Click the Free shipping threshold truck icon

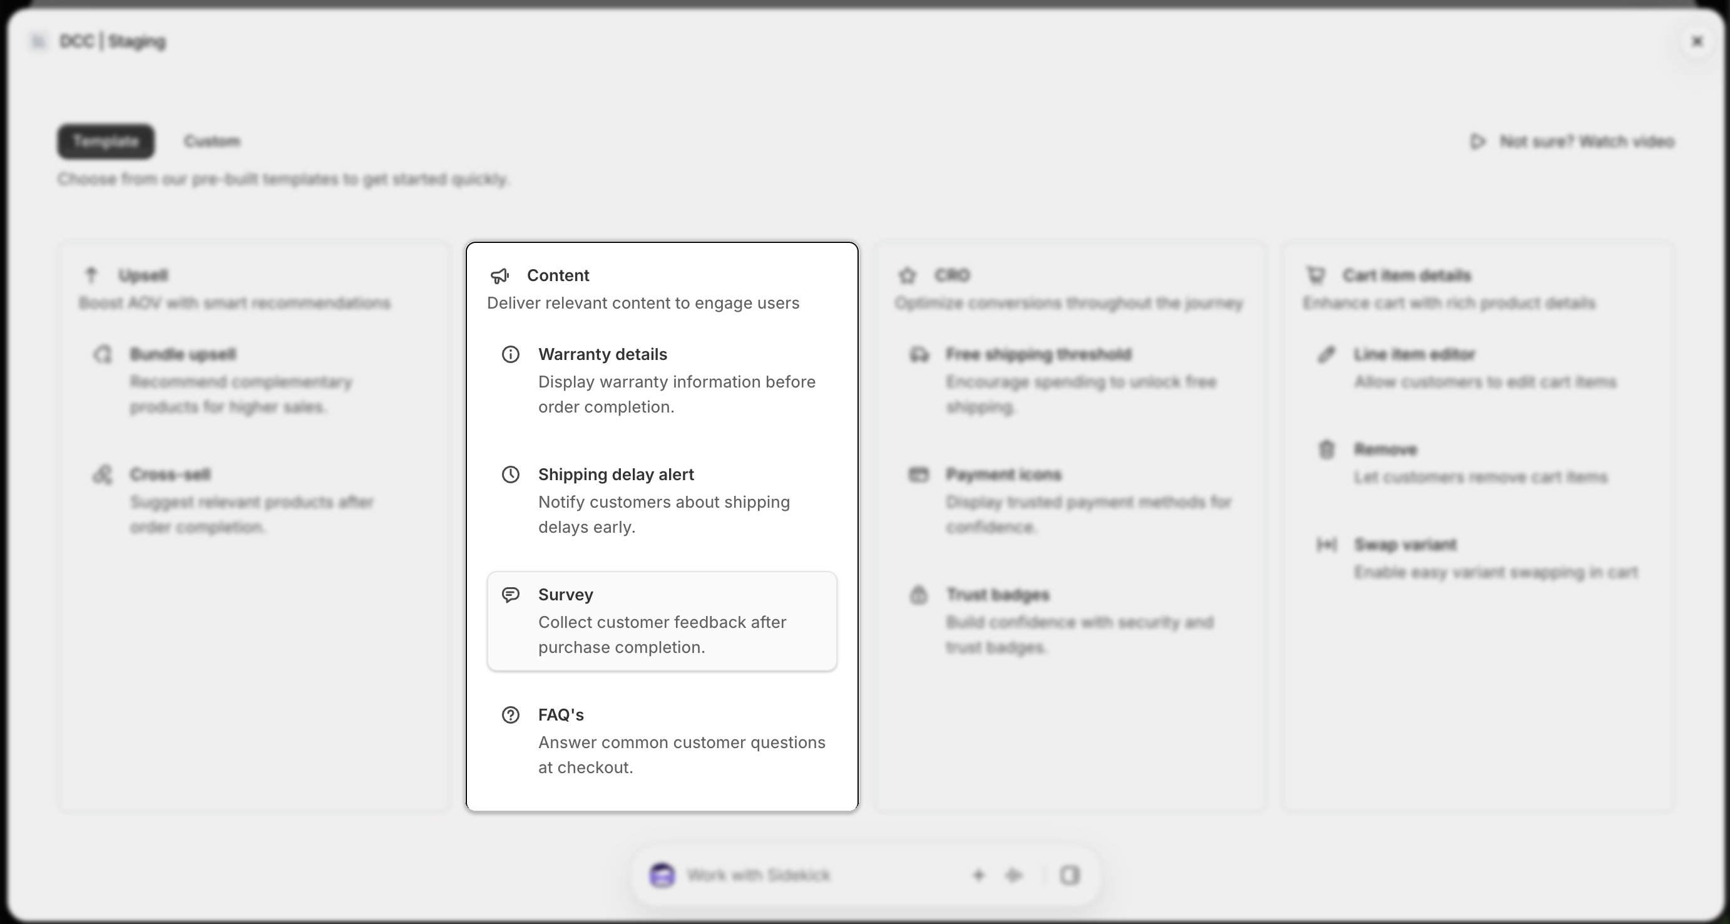[x=919, y=354]
